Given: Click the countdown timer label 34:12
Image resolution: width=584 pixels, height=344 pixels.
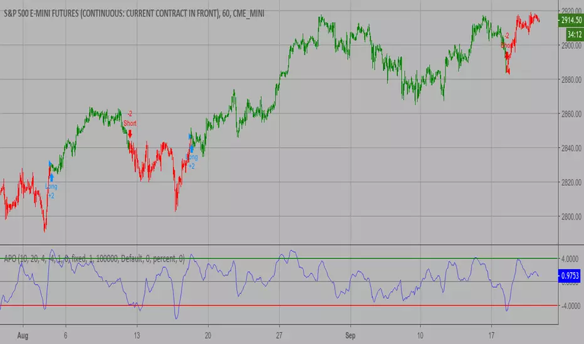Looking at the screenshot, I should tap(575, 34).
